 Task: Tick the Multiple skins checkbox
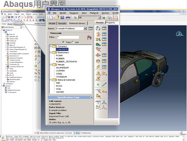(81, 133)
